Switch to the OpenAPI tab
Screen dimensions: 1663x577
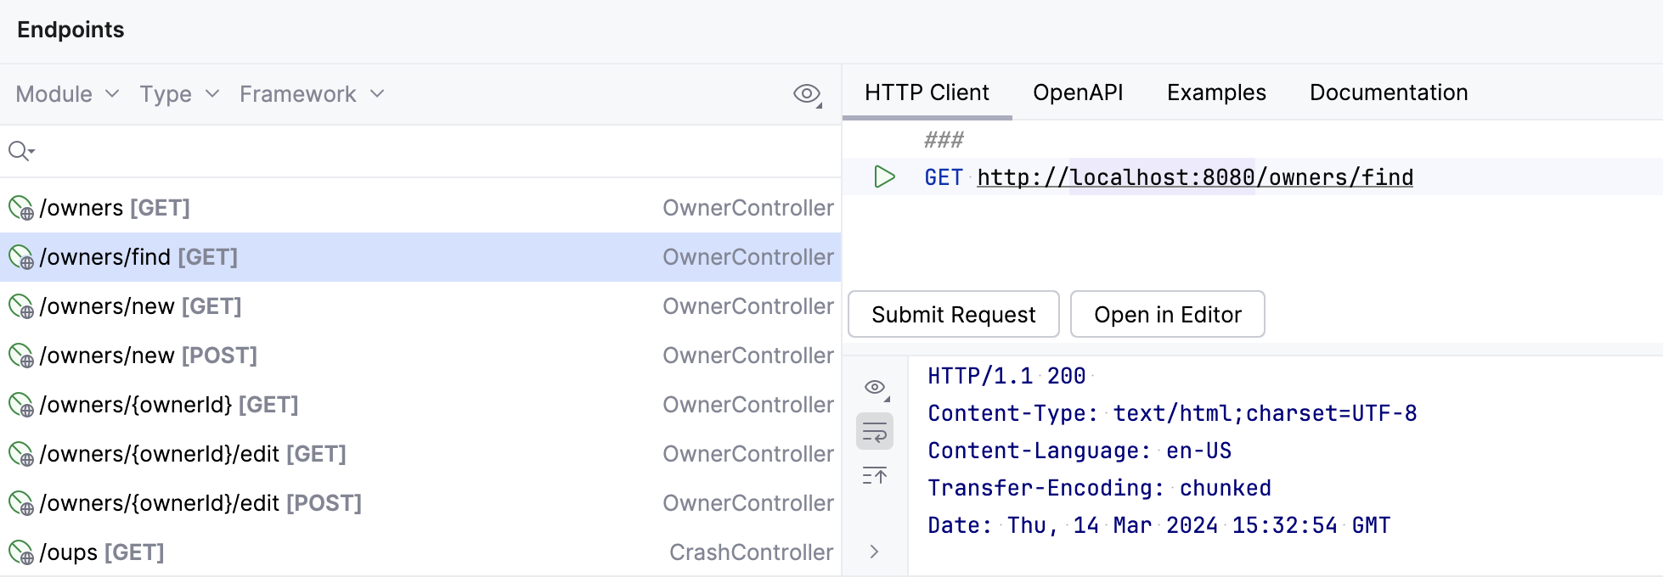(x=1078, y=92)
